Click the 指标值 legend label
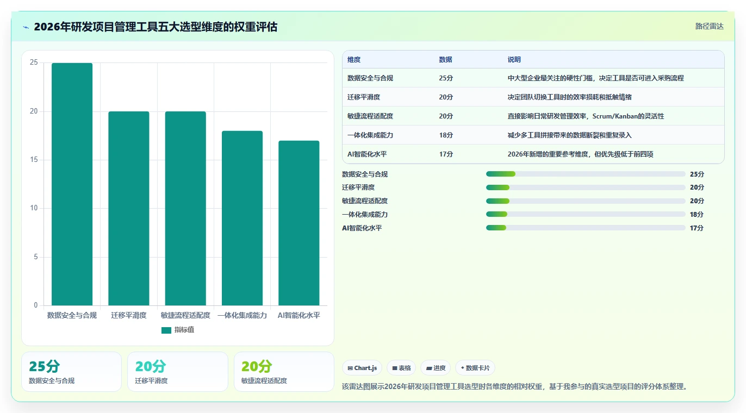The height and width of the screenshot is (413, 746). point(184,330)
